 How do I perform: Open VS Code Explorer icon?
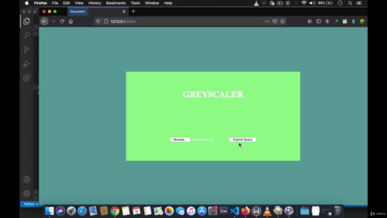27,21
